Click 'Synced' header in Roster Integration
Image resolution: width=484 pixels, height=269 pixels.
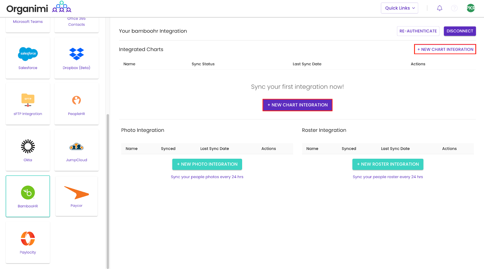coord(349,149)
